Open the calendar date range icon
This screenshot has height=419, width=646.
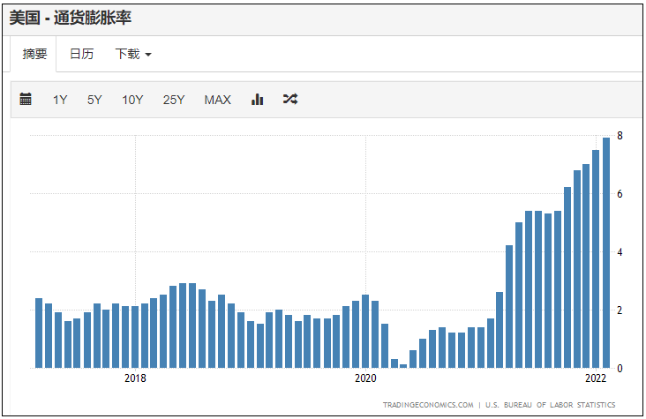26,100
